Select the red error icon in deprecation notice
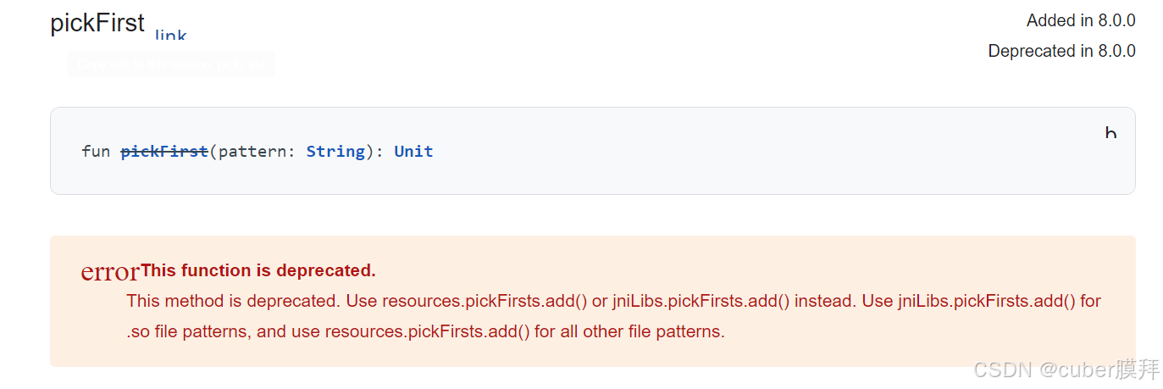 tap(110, 272)
